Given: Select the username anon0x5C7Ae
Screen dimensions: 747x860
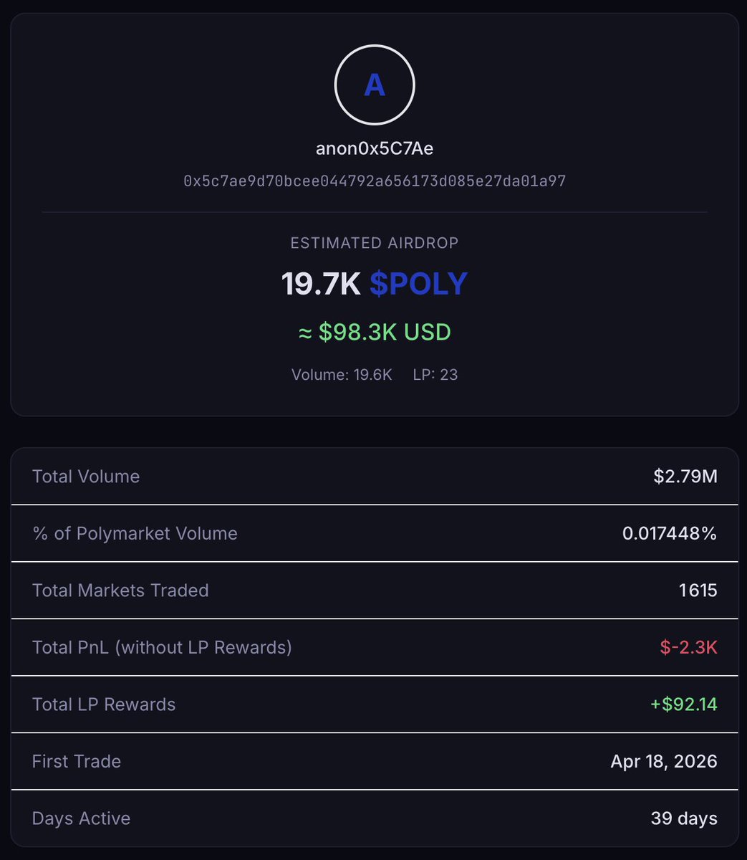Looking at the screenshot, I should (x=375, y=148).
